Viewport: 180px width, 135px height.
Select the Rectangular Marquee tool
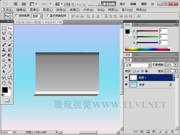(x=4, y=28)
